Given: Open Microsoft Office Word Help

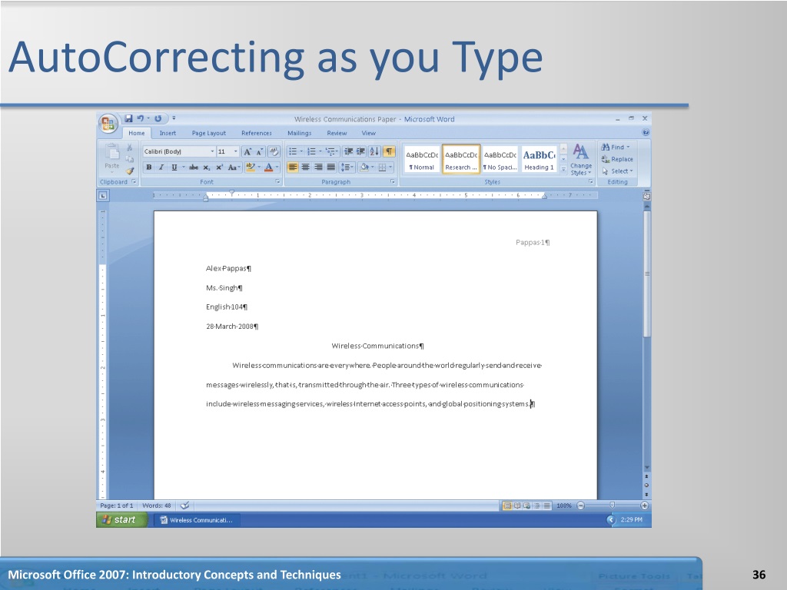Looking at the screenshot, I should coord(646,132).
